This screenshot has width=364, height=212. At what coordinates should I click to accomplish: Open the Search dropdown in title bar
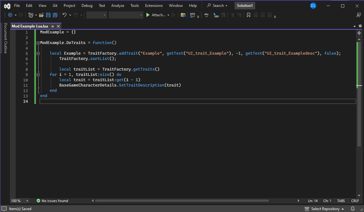217,6
